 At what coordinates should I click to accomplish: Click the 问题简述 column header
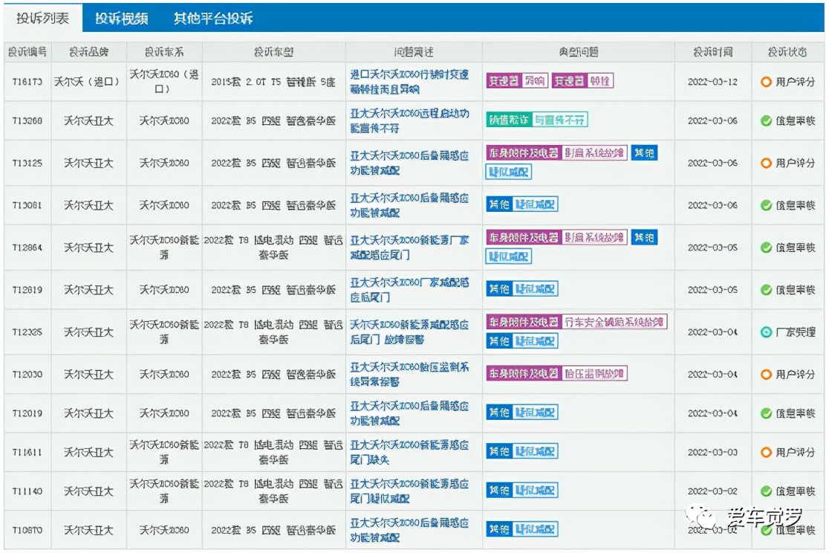414,52
